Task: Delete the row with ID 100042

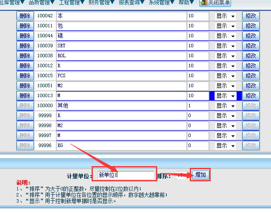Action: tap(25, 16)
